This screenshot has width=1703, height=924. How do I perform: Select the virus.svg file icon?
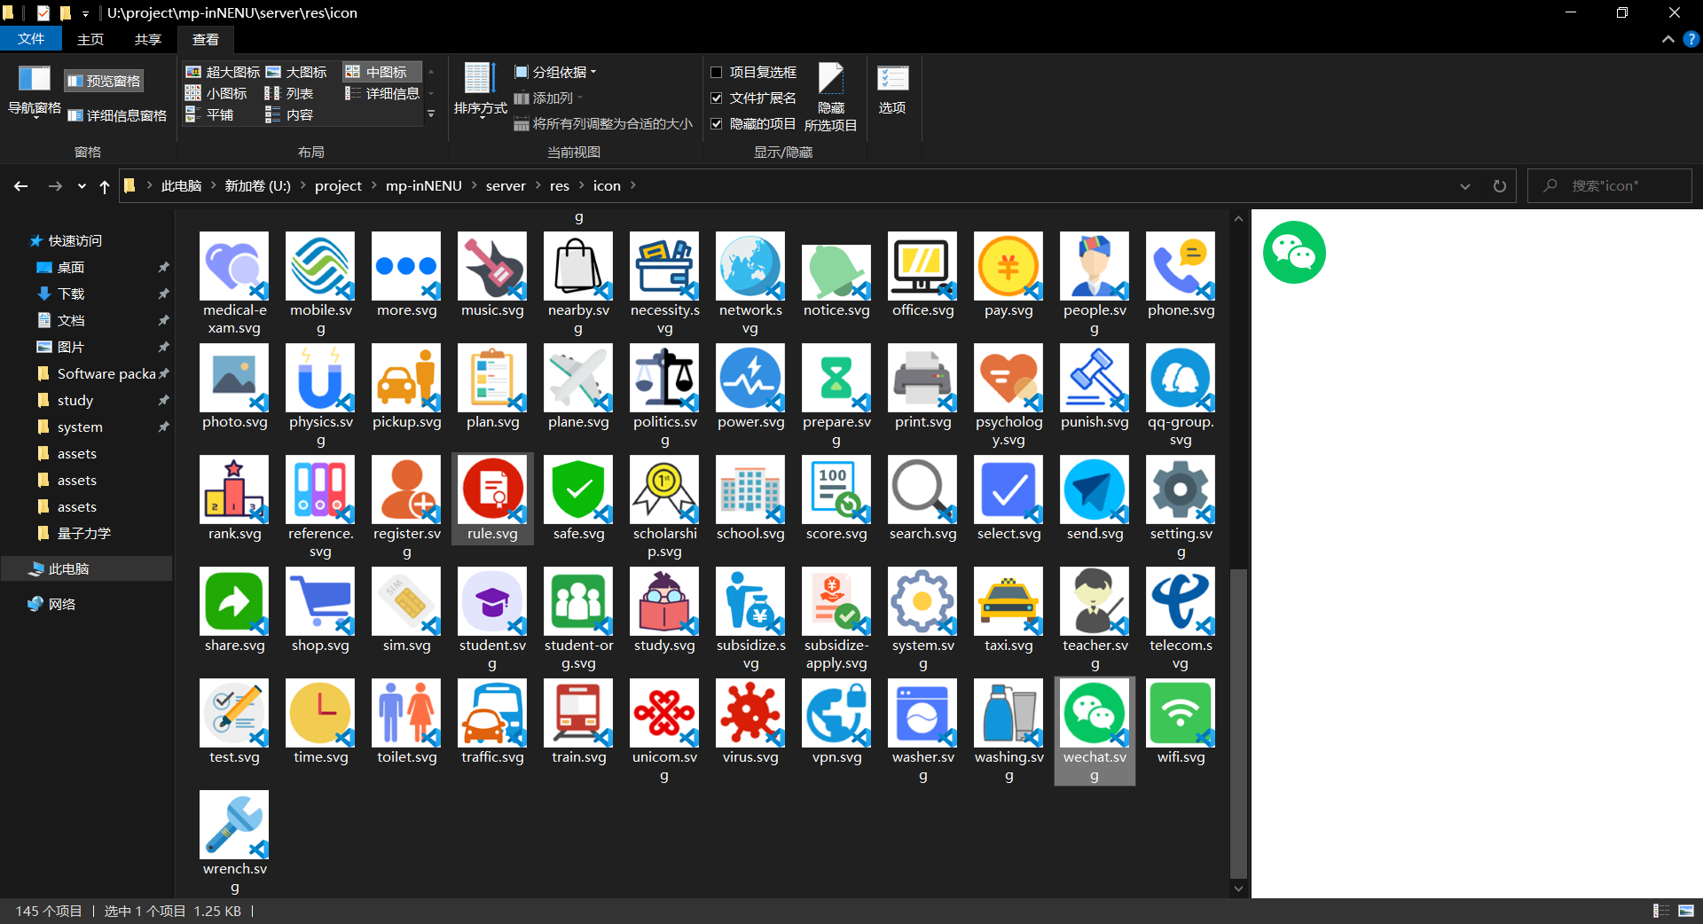pyautogui.click(x=750, y=714)
